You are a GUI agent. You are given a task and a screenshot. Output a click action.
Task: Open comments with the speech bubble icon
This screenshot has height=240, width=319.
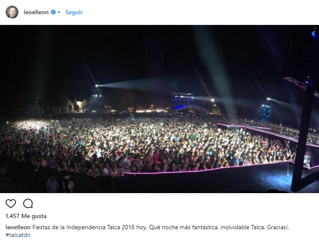point(28,203)
